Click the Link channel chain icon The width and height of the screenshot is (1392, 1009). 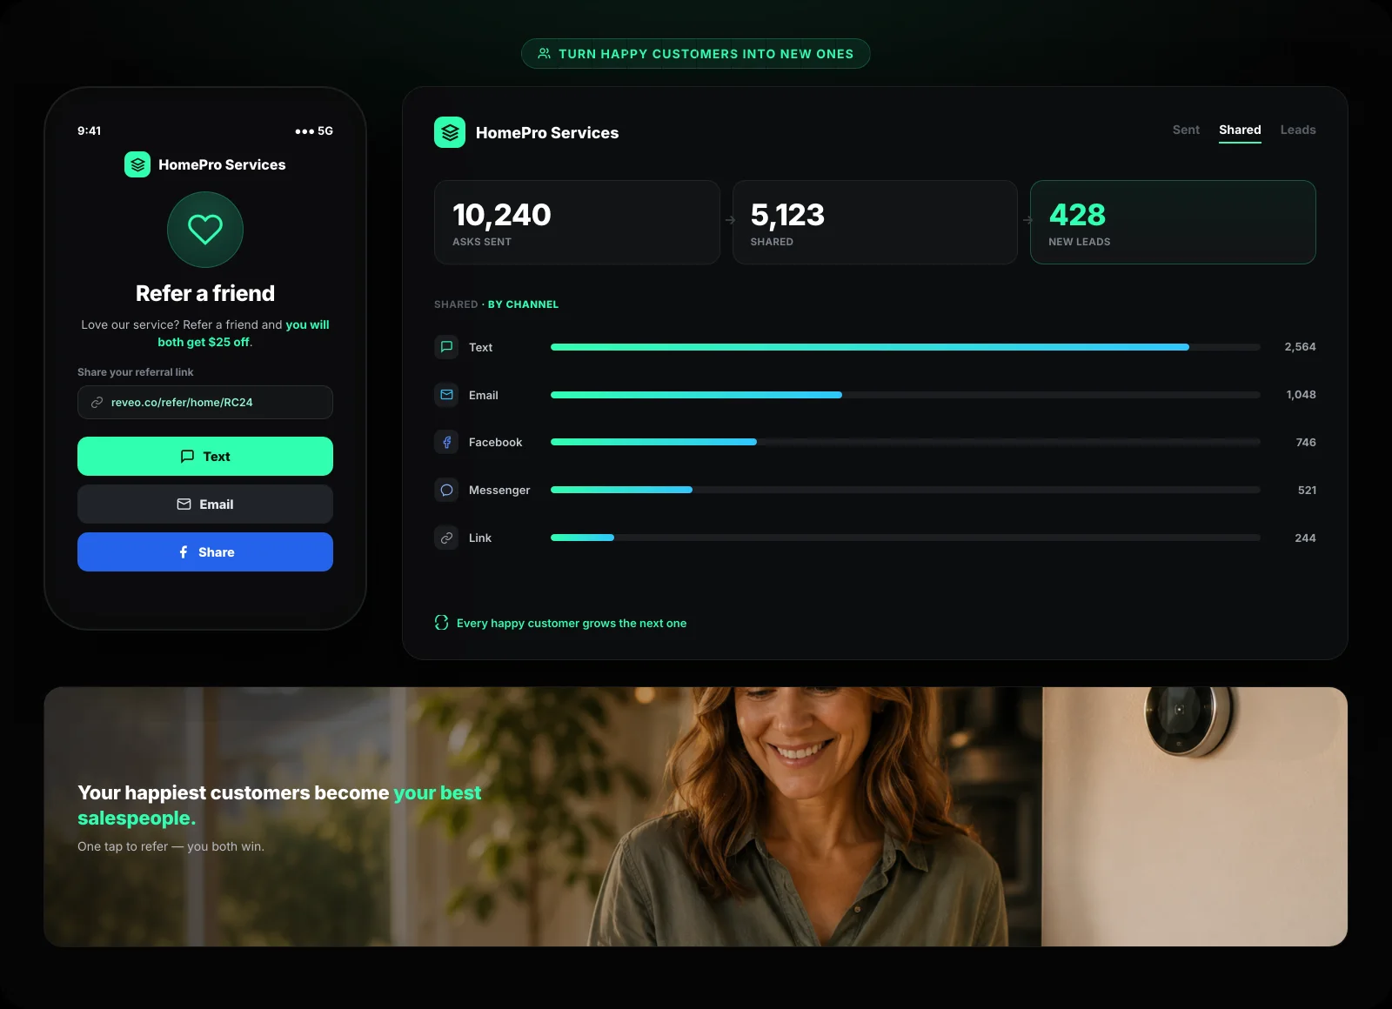pos(446,538)
